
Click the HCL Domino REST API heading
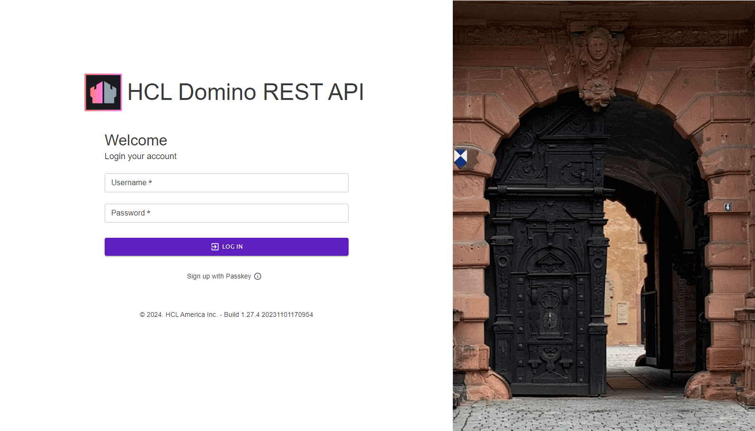[245, 92]
